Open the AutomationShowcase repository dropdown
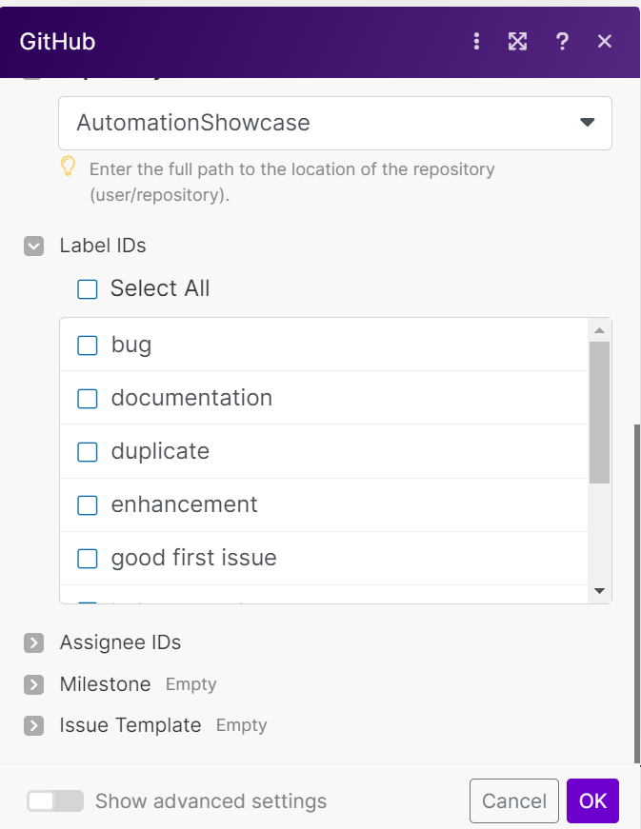Screen dimensions: 641x829 (x=335, y=123)
